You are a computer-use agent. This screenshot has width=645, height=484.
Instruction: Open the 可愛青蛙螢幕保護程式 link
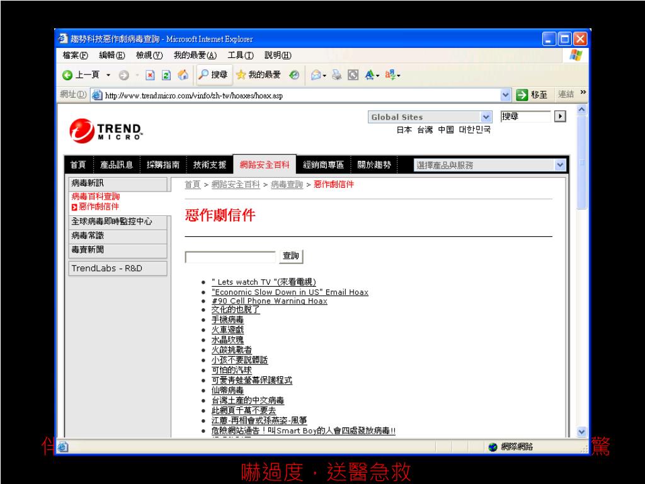(252, 380)
